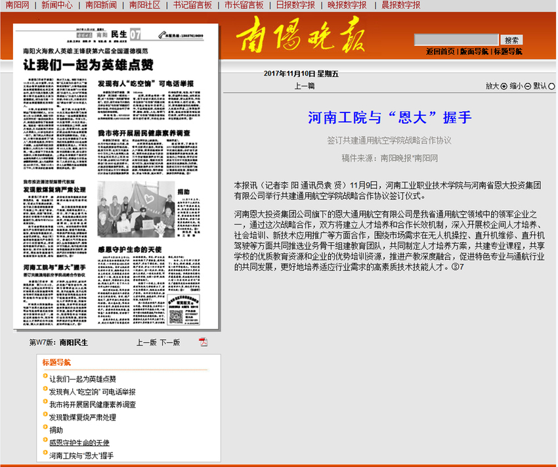Click page label 第W7版：南阳民生

[x=58, y=343]
